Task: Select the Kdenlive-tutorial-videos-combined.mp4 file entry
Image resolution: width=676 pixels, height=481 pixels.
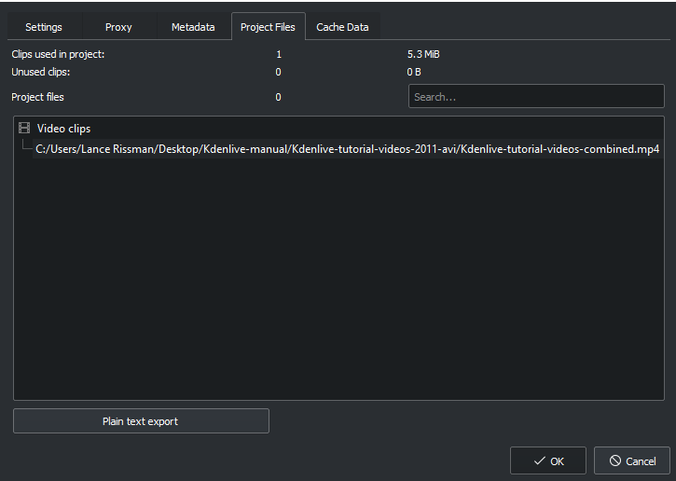Action: (x=348, y=149)
